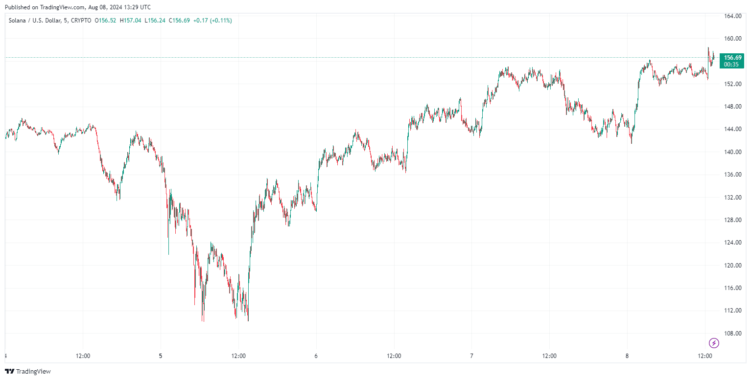Click the day 6 label on time axis
This screenshot has width=751, height=380.
pyautogui.click(x=316, y=356)
